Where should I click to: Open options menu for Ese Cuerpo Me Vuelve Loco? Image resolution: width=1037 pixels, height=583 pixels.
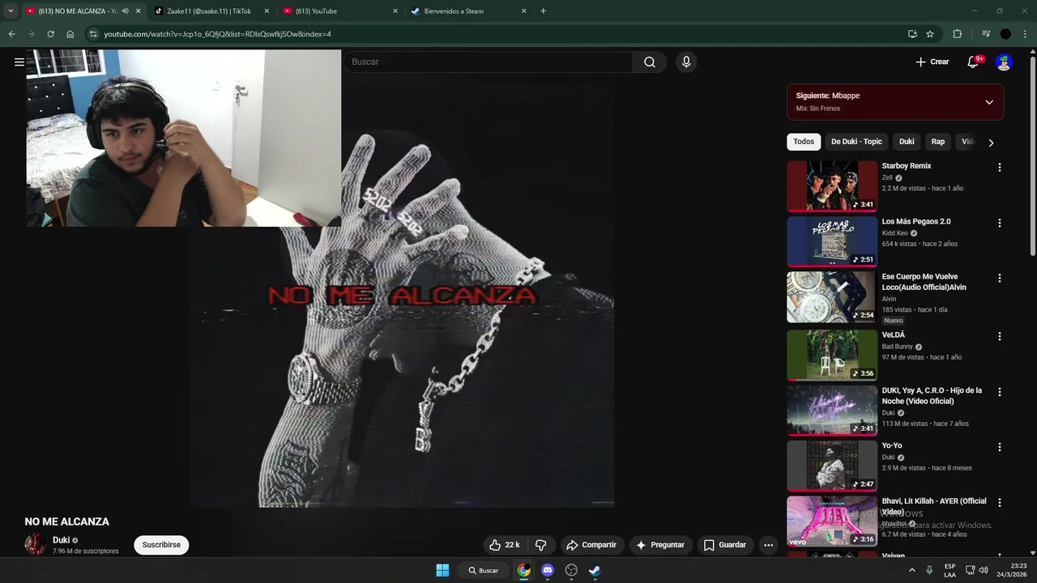(999, 278)
